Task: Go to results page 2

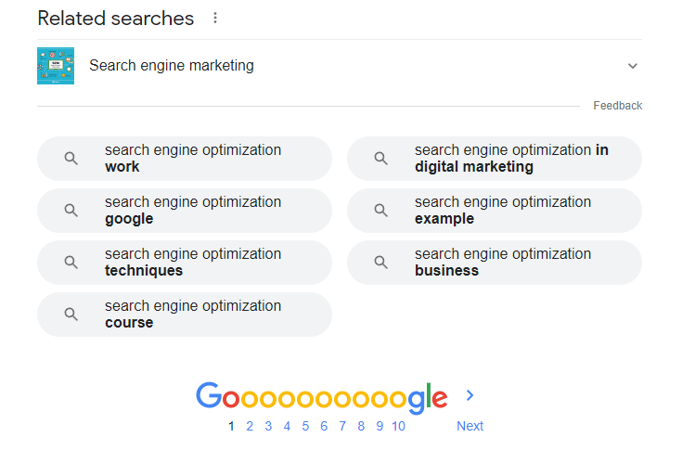Action: click(x=250, y=426)
